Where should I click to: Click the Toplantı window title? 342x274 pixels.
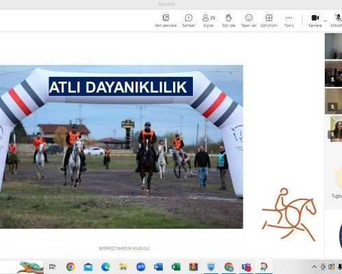[166, 4]
